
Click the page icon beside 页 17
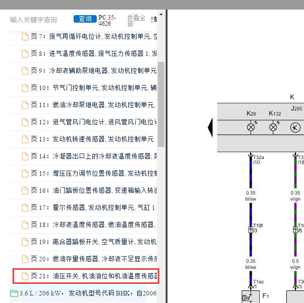(25, 208)
